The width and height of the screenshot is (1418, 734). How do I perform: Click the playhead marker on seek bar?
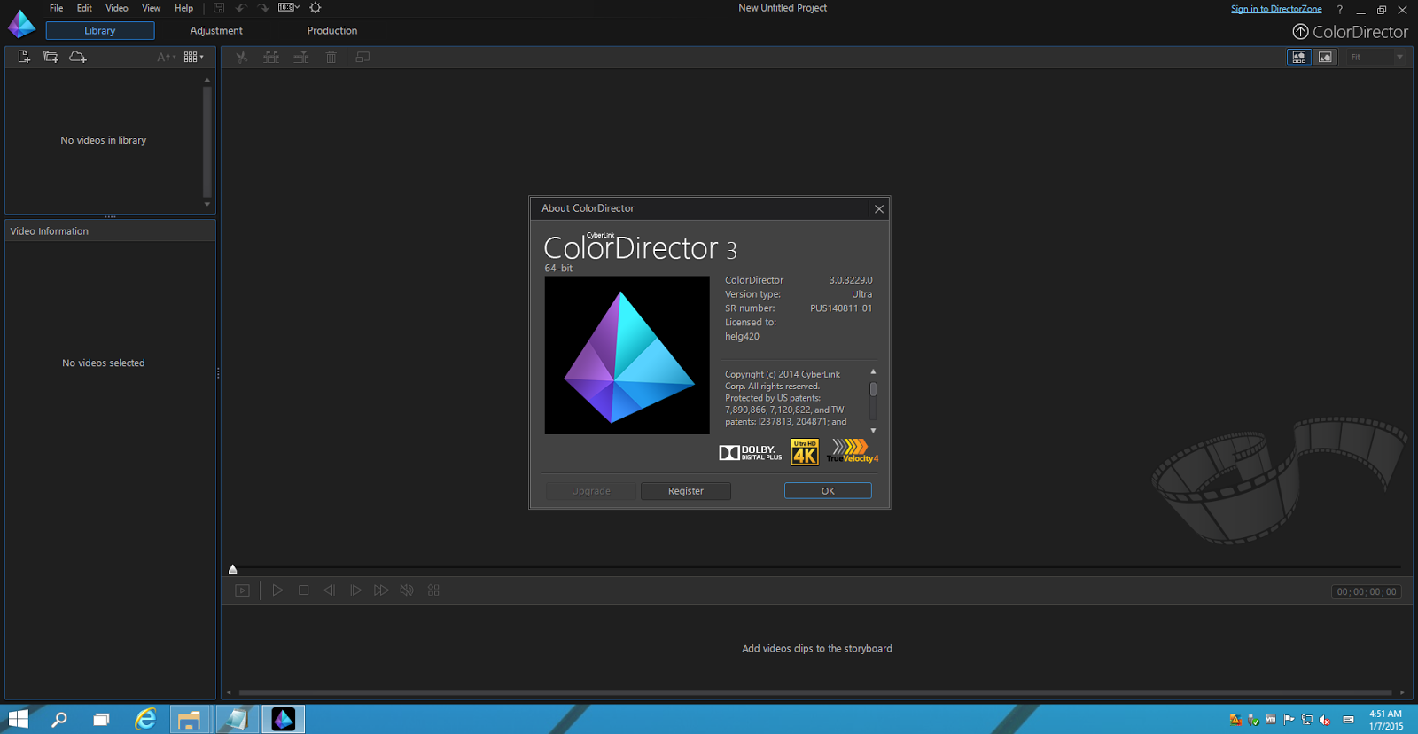pos(233,569)
